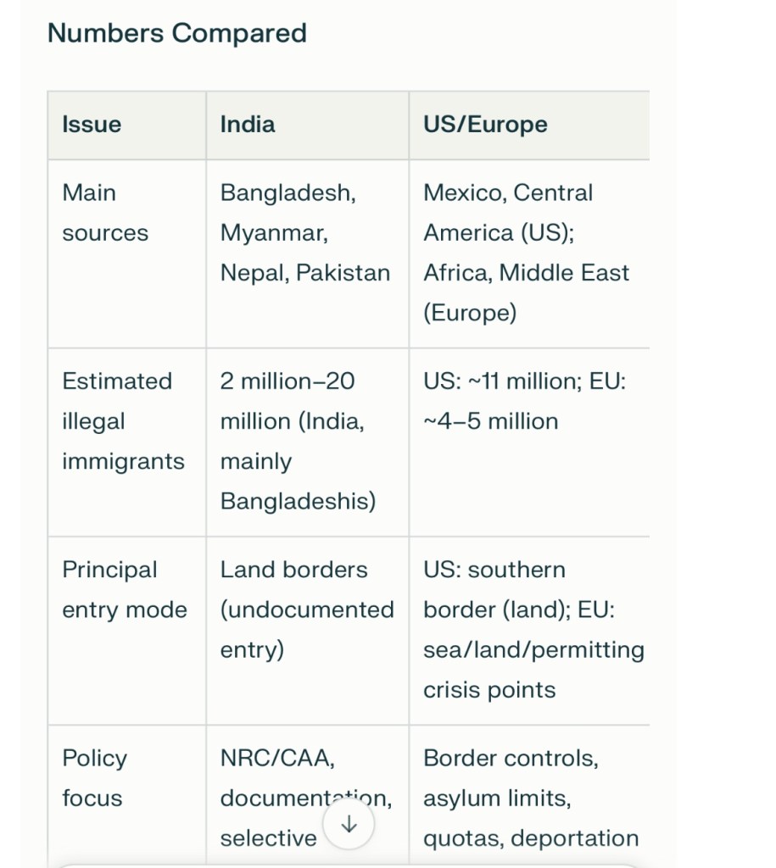The image size is (776, 868).
Task: Click the "Border controls, asylum limits" cell
Action: coord(511,778)
